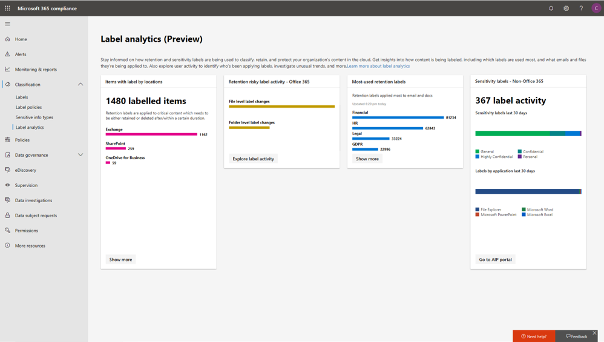Click the Microsoft Excel legend swatch
The image size is (604, 342).
524,214
